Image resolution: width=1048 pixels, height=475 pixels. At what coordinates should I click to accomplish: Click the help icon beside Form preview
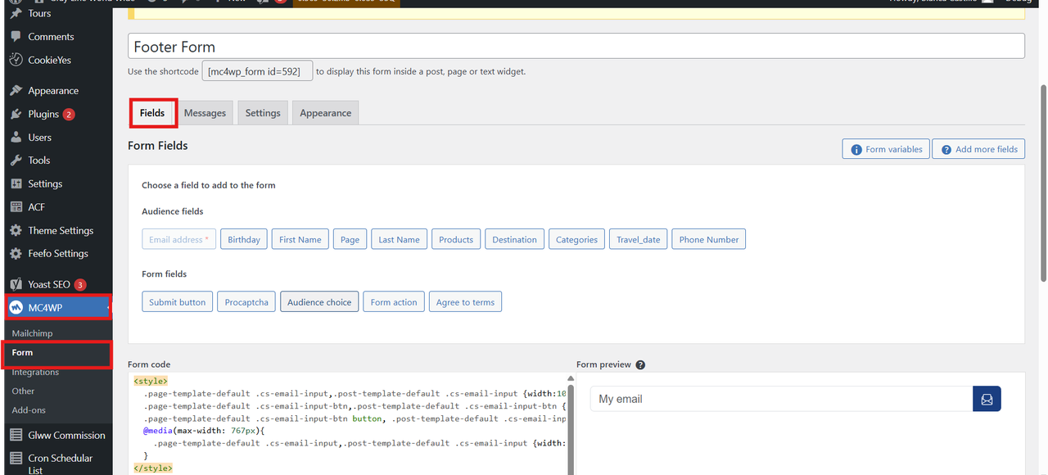tap(640, 365)
